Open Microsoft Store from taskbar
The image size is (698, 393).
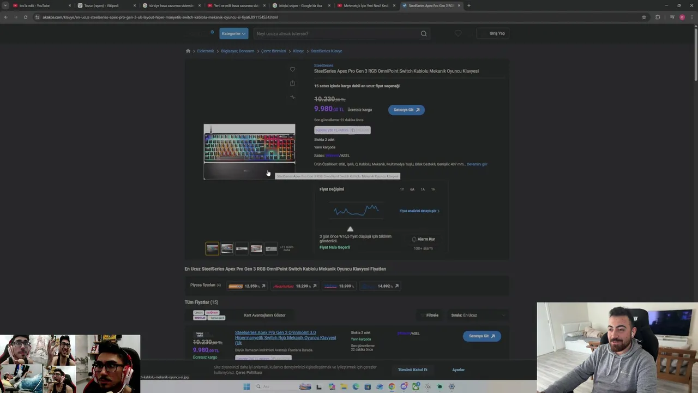(x=368, y=386)
